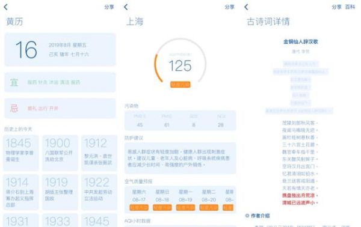Screen dimensions: 361x227
Task: Select the 星期一 08-19 forecast
Action: 185,199
